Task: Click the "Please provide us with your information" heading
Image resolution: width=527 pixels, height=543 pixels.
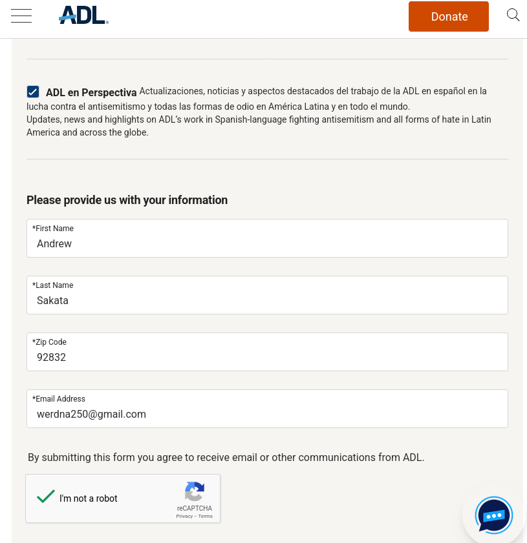Action: point(127,200)
